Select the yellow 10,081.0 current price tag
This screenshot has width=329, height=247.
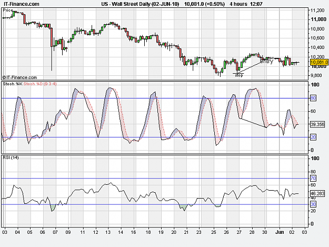[x=319, y=62]
